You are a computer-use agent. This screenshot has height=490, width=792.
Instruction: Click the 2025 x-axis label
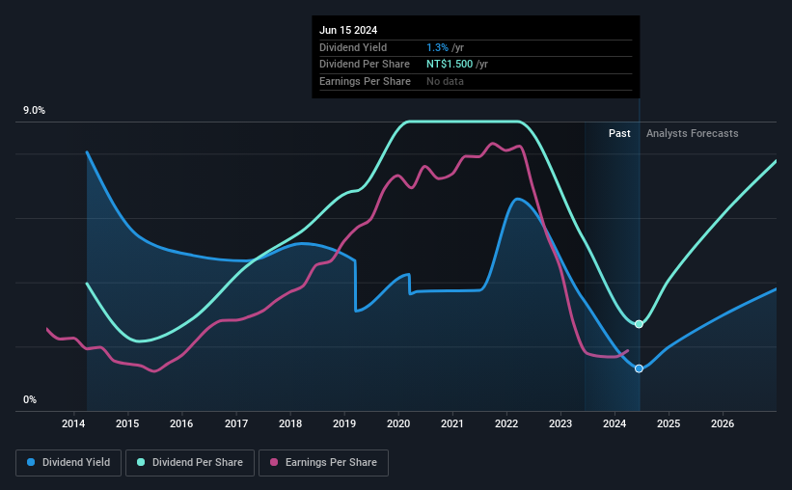(669, 423)
